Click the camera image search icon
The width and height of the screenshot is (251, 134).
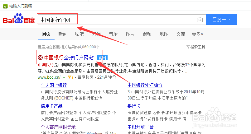pyautogui.click(x=200, y=20)
